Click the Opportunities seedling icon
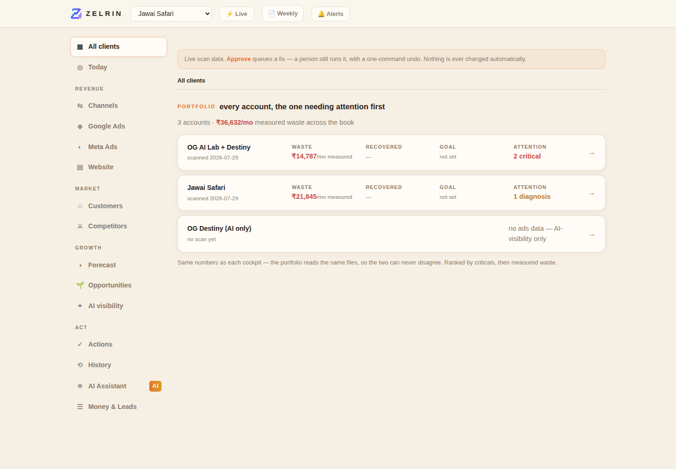Image resolution: width=676 pixels, height=469 pixels. tap(80, 285)
